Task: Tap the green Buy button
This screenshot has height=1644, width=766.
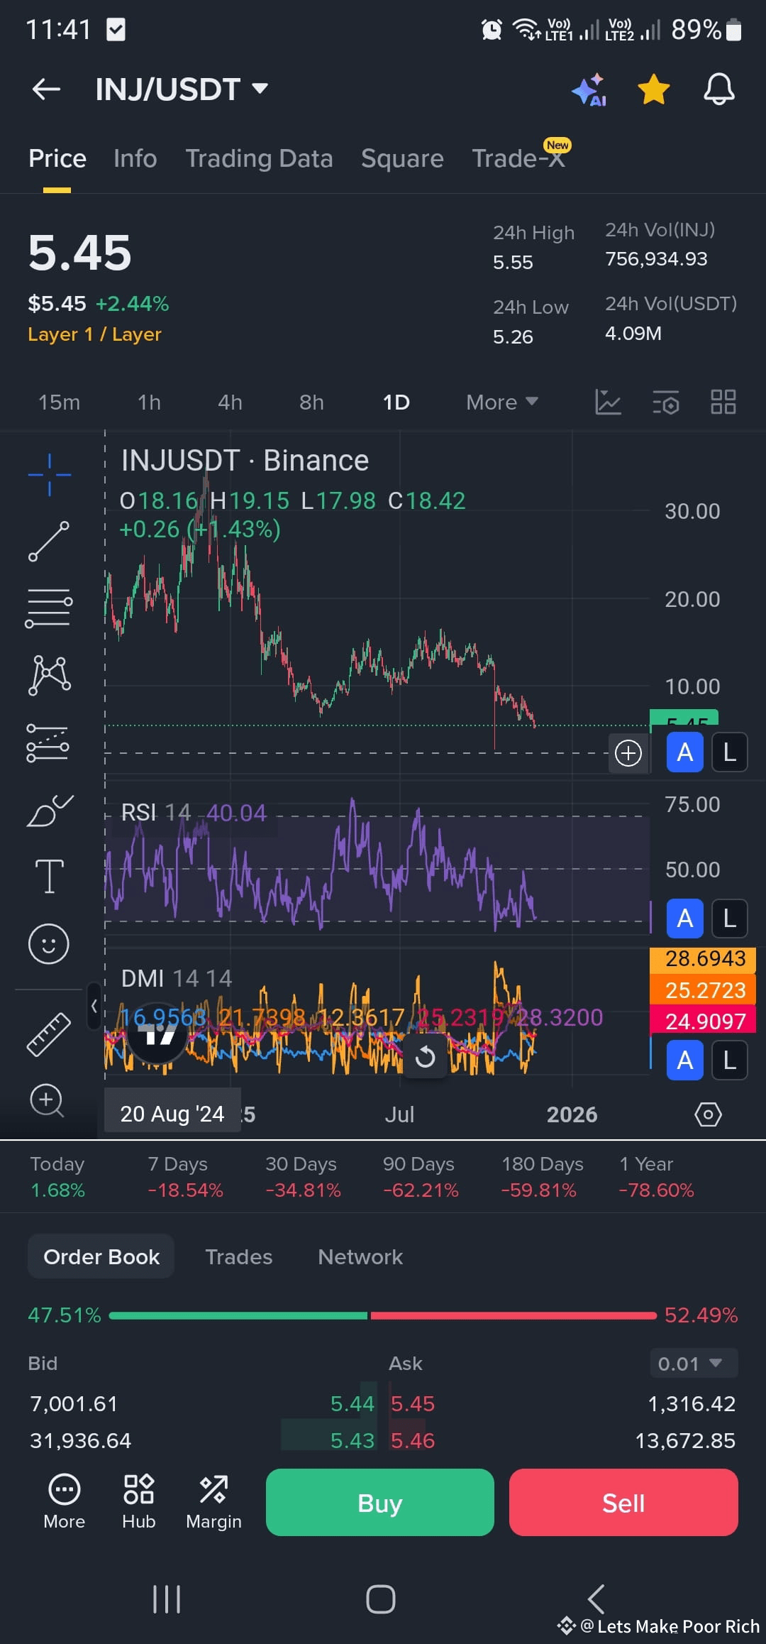Action: 380,1502
